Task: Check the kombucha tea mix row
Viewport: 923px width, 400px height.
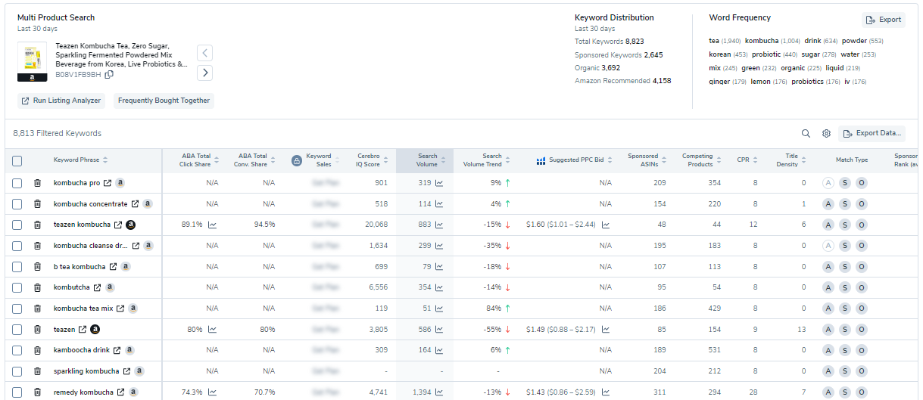Action: point(17,309)
